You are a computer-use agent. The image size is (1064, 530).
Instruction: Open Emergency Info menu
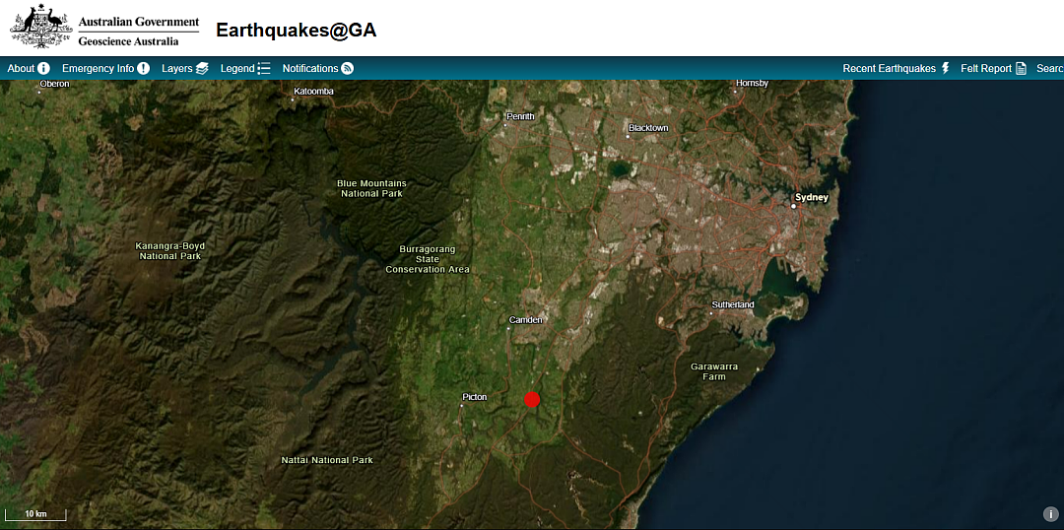pyautogui.click(x=105, y=69)
